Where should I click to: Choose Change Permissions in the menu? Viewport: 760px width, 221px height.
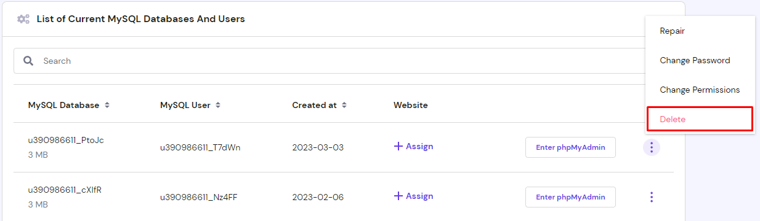pyautogui.click(x=700, y=90)
